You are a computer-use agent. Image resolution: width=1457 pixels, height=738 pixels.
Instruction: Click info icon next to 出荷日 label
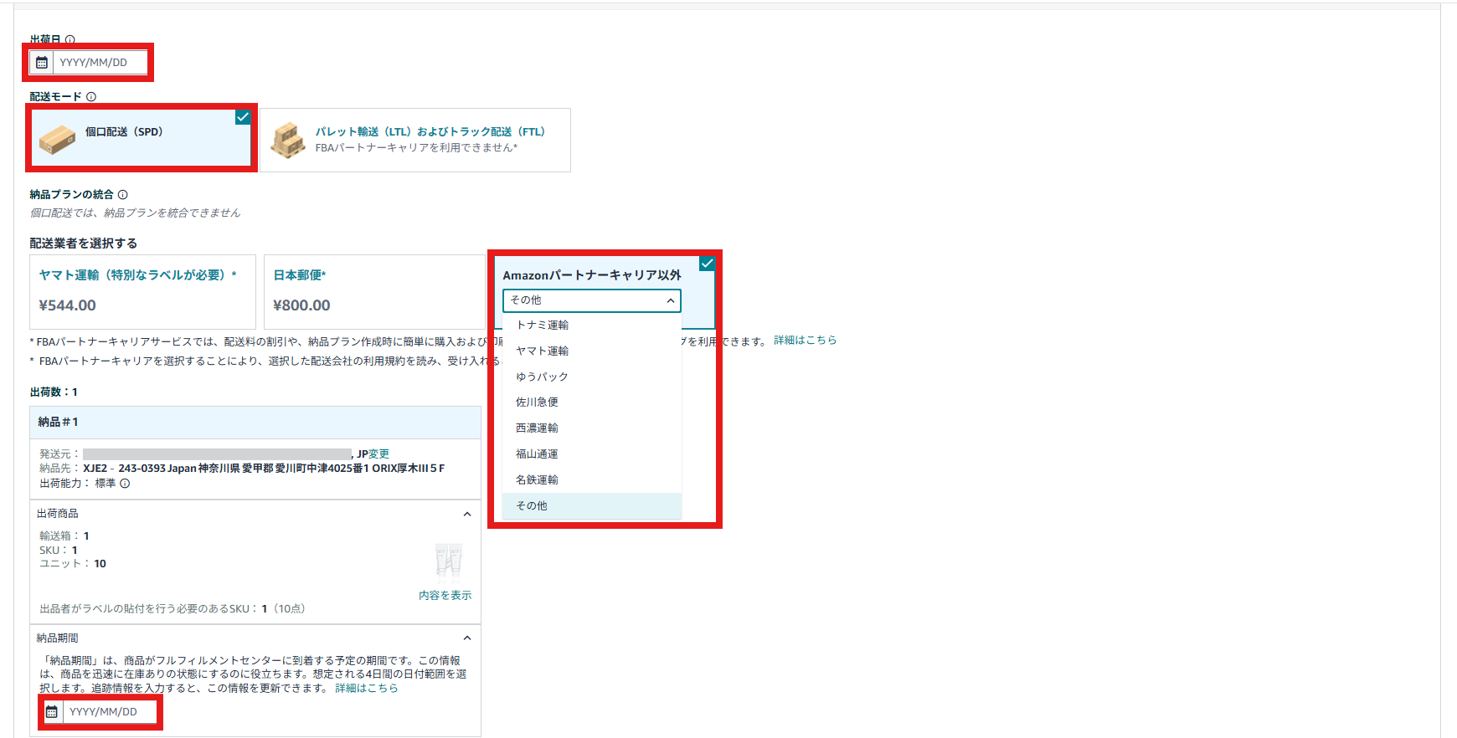coord(70,39)
